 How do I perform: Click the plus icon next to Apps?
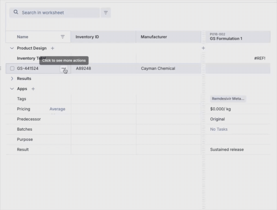click(x=33, y=89)
